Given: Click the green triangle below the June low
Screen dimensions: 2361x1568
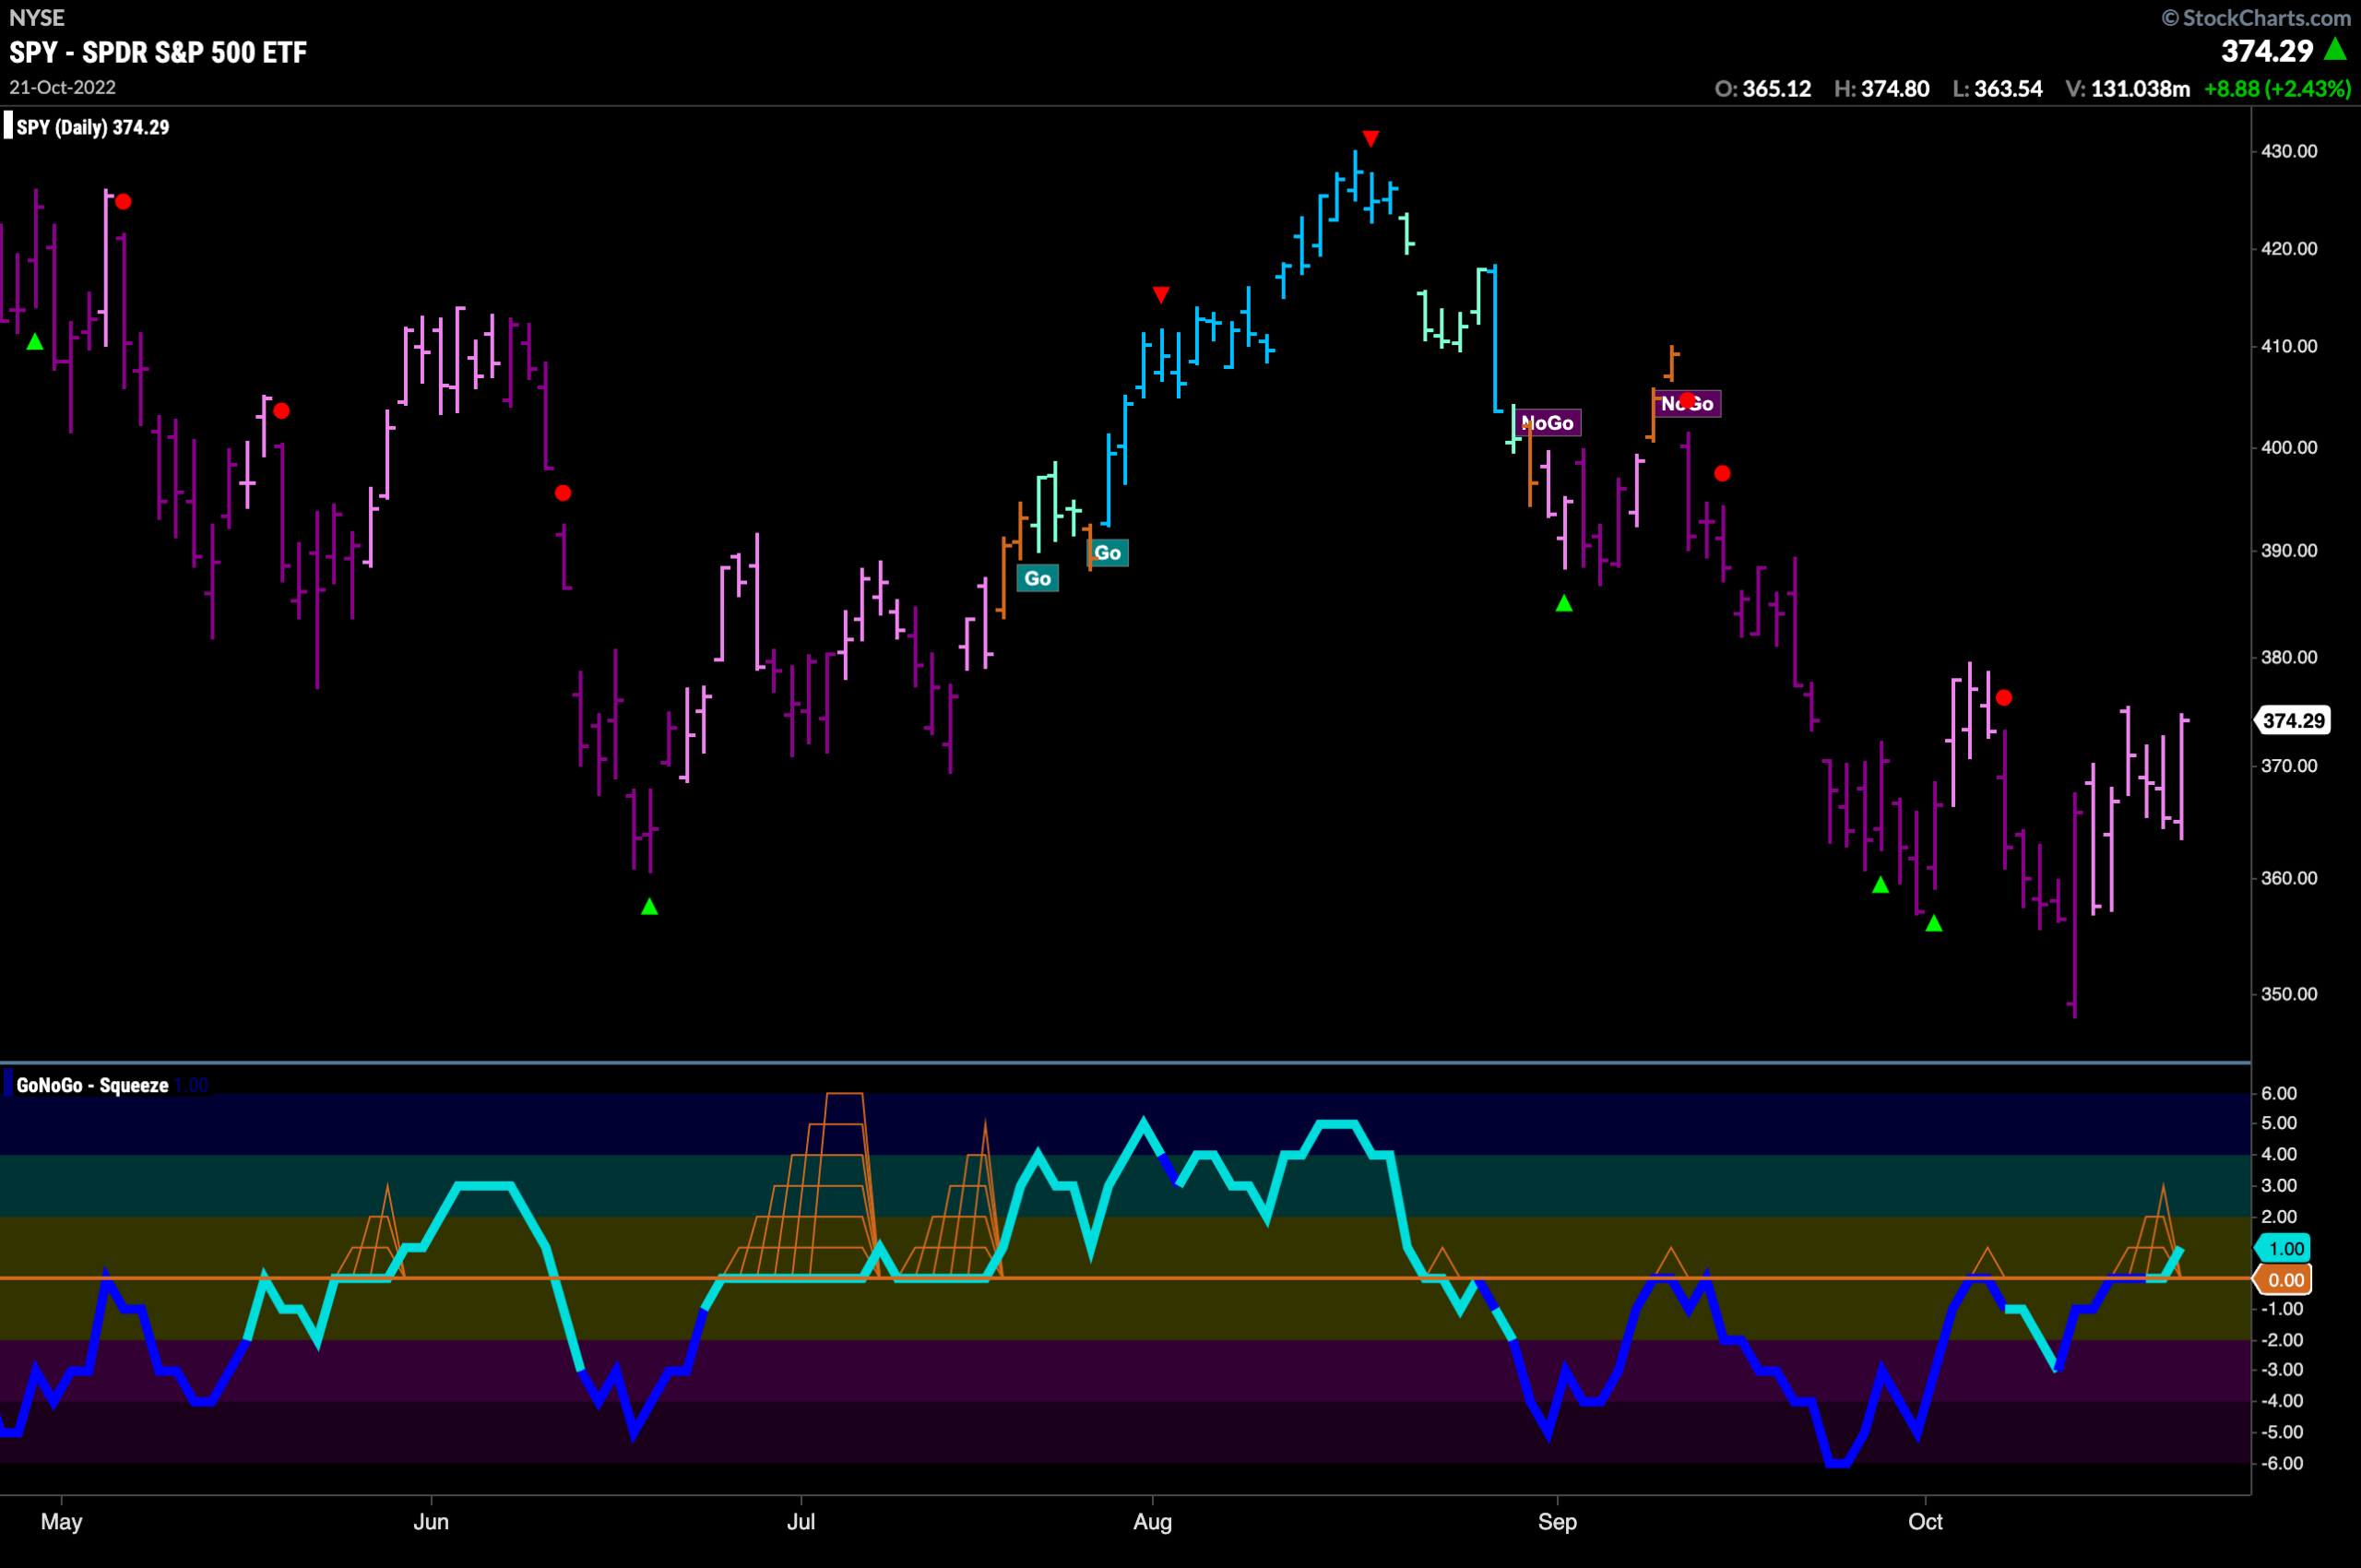Looking at the screenshot, I should tap(649, 906).
